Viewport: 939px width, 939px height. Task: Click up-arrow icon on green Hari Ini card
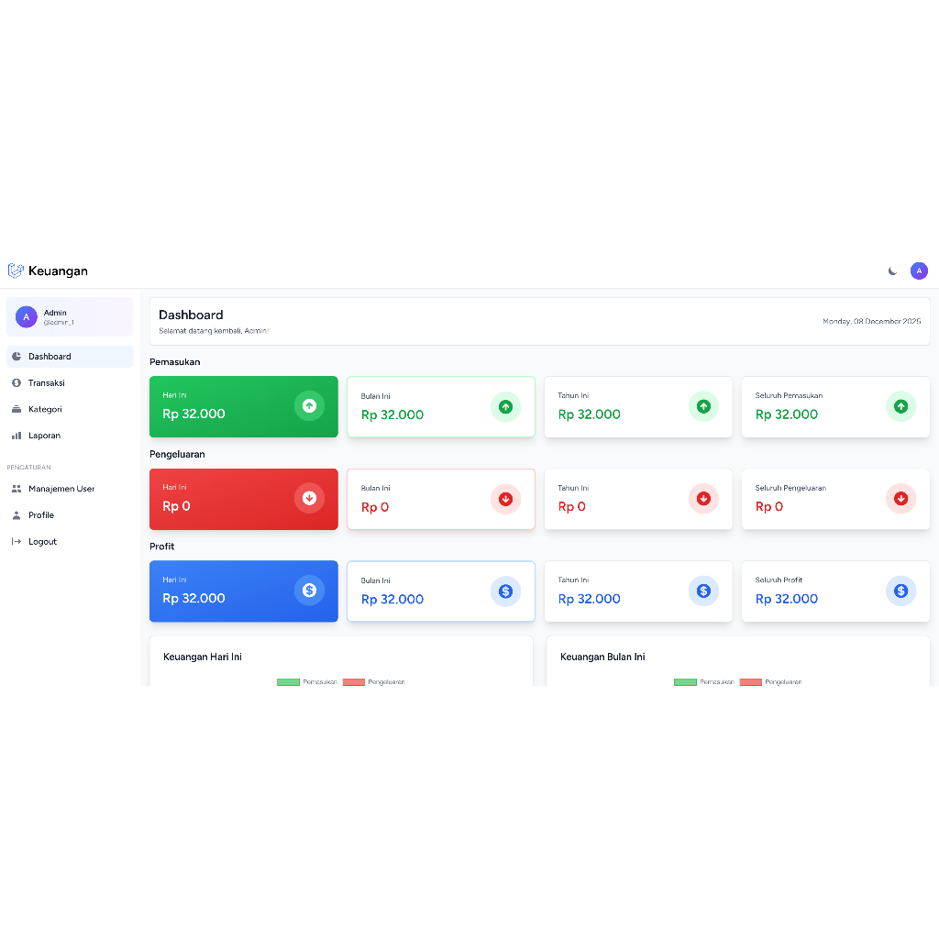pyautogui.click(x=309, y=406)
